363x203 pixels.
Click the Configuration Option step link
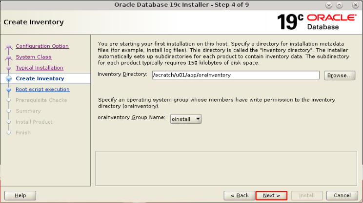pyautogui.click(x=42, y=46)
